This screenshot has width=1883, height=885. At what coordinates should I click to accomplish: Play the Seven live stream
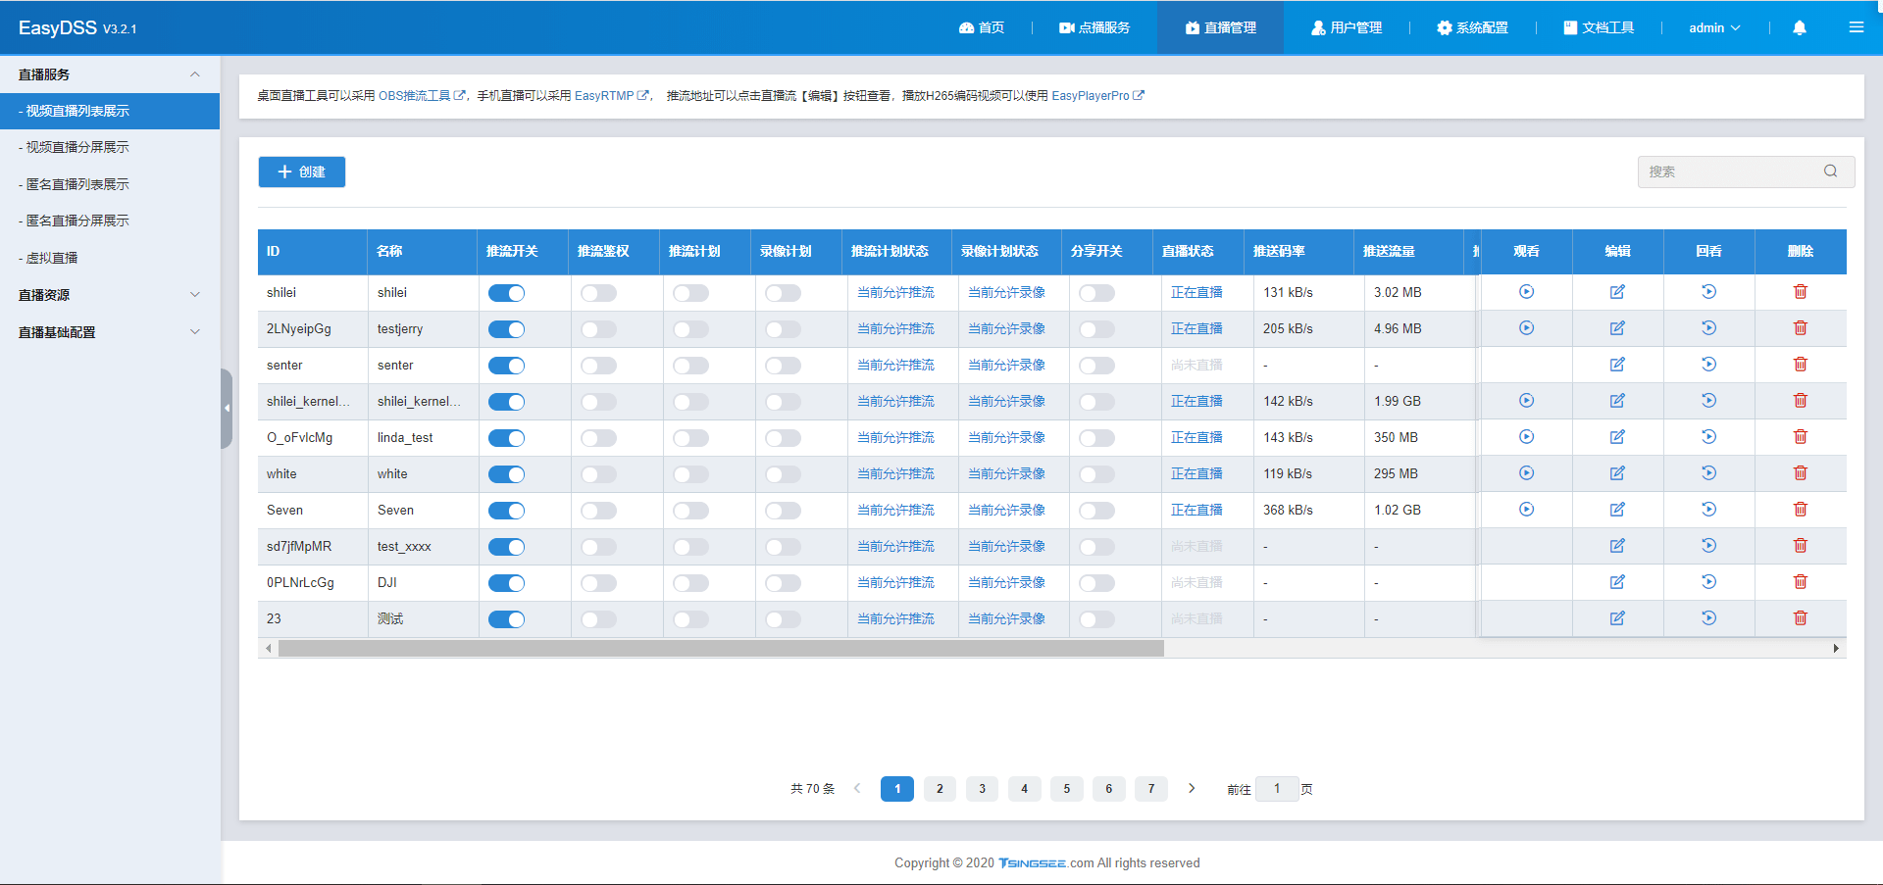click(x=1526, y=510)
